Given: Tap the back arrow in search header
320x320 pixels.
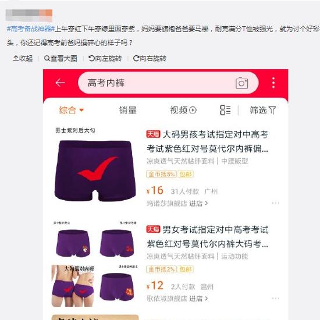Looking at the screenshot, I should [x=60, y=83].
